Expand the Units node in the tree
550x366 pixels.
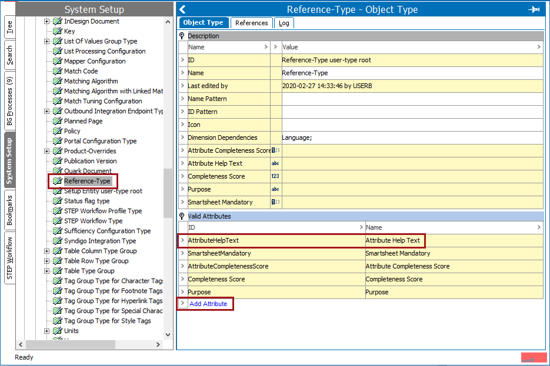pos(47,331)
